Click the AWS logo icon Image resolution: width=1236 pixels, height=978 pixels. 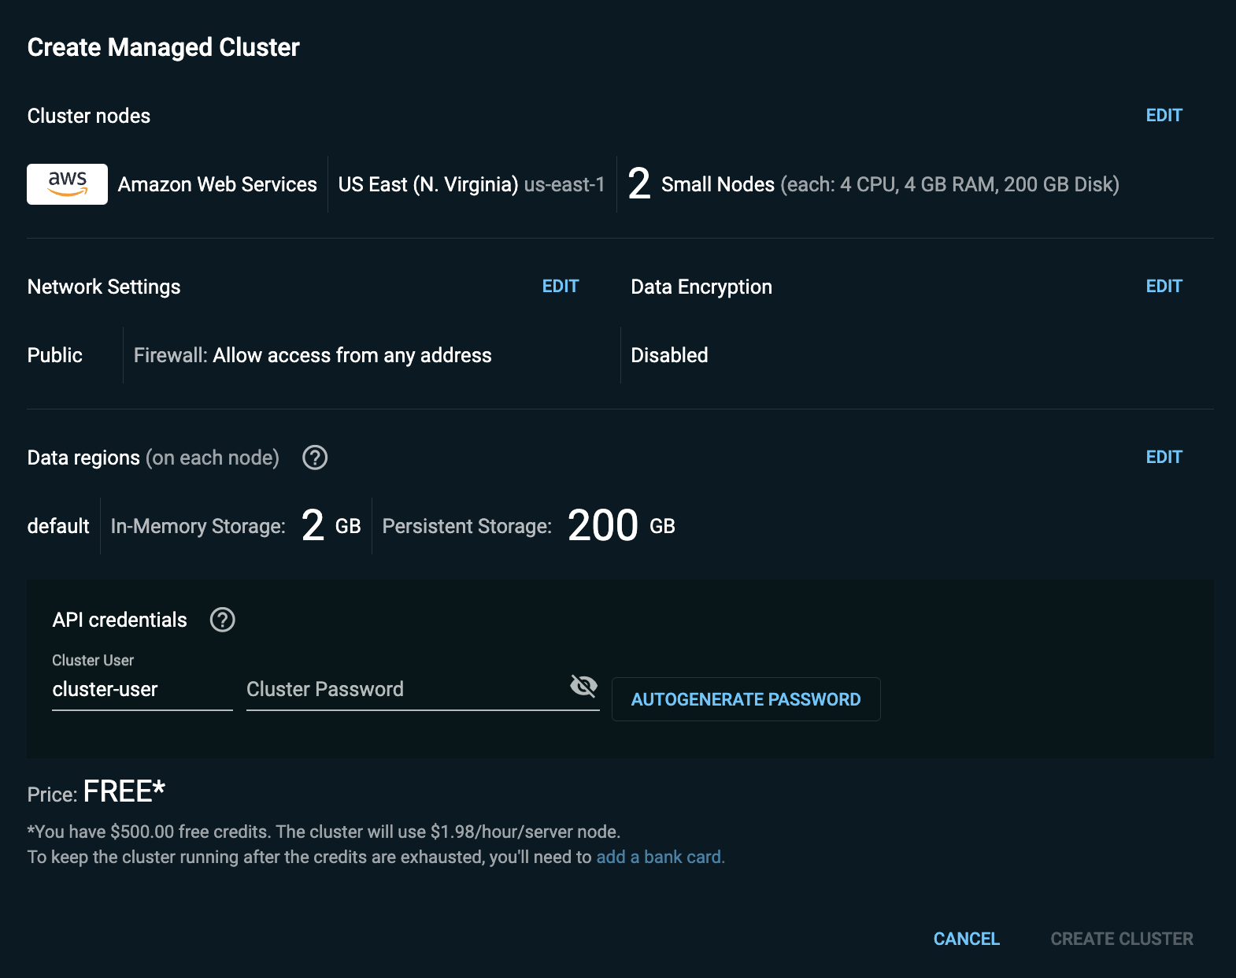click(x=67, y=184)
